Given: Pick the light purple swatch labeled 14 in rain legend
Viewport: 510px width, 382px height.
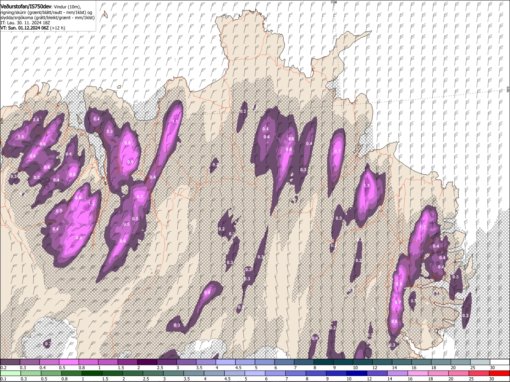Looking at the screenshot, I should [397, 373].
